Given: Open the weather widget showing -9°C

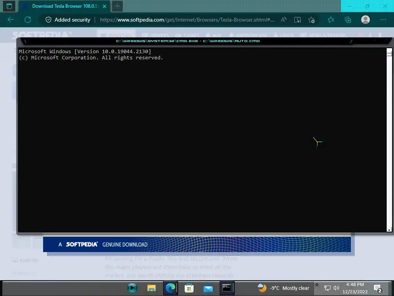Looking at the screenshot, I should pos(284,288).
